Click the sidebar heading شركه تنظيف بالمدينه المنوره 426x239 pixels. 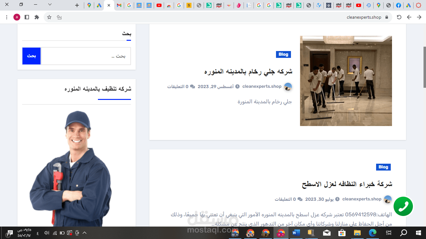[x=98, y=89]
